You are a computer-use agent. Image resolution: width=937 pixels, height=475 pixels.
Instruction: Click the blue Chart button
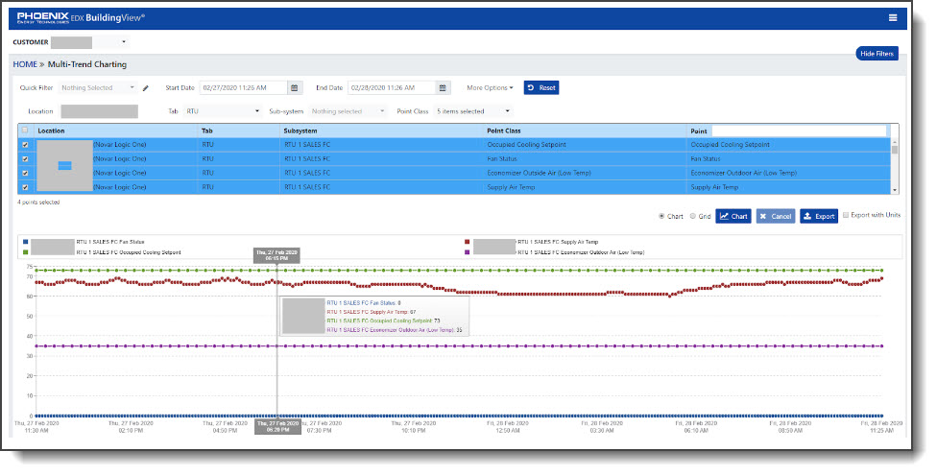[x=733, y=216]
